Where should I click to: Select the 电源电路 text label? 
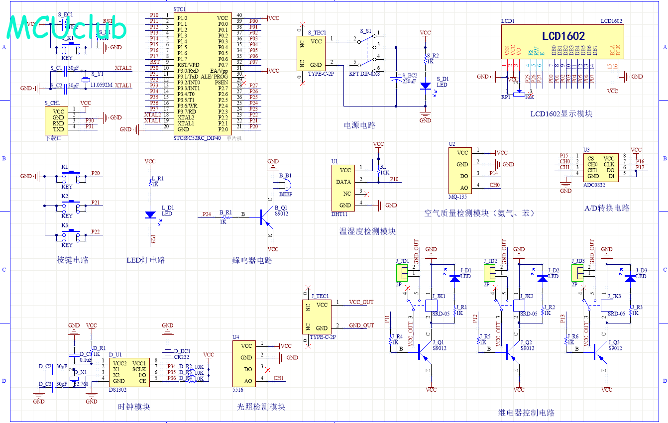(359, 125)
